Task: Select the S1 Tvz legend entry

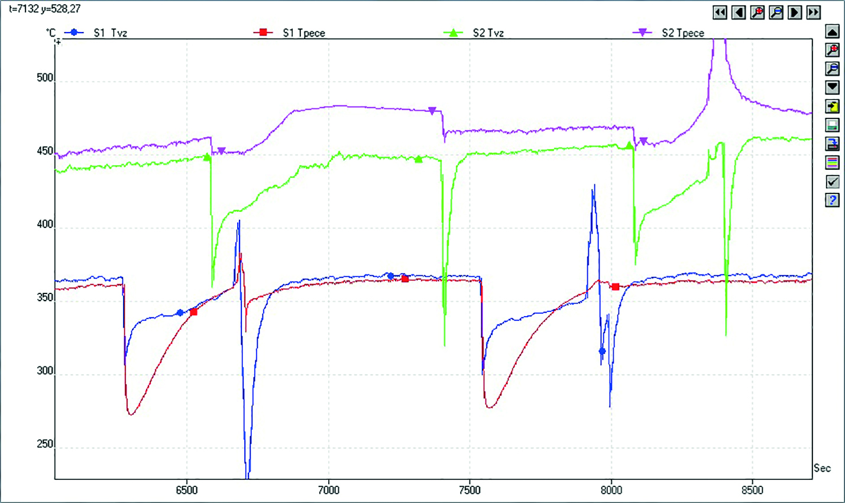Action: click(x=111, y=33)
